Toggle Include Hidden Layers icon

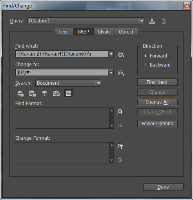click(44, 93)
